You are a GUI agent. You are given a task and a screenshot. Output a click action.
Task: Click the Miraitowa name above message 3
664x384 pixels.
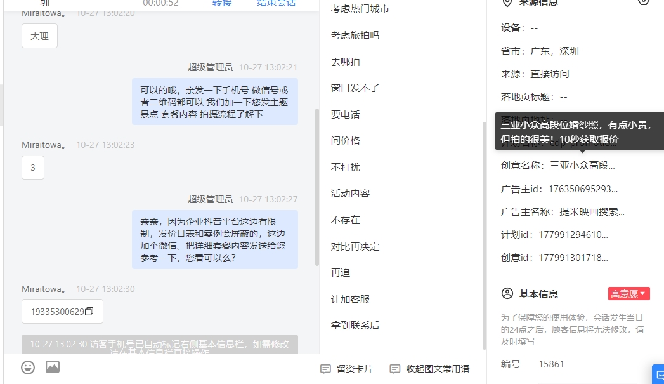click(44, 145)
